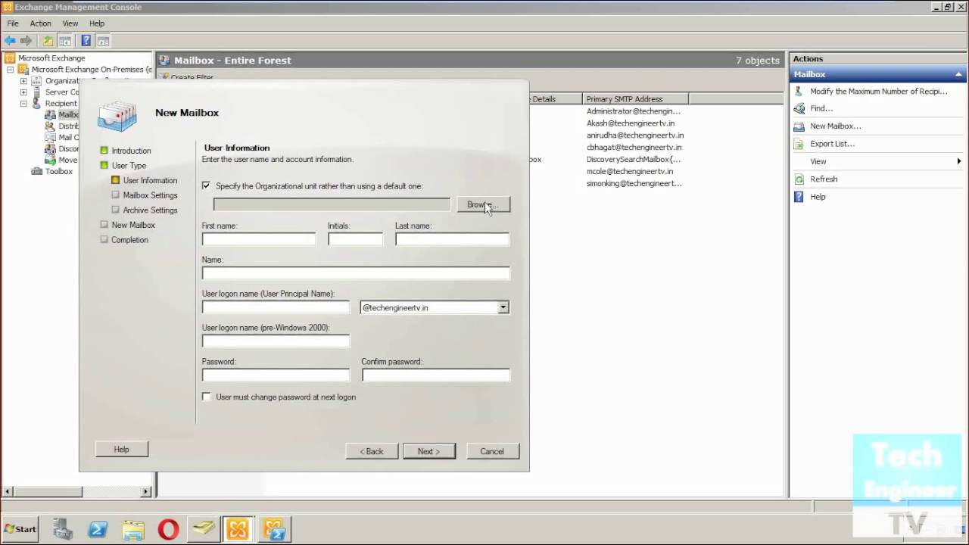Viewport: 969px width, 545px height.
Task: Click the console tree scroll left arrow
Action: (8, 492)
